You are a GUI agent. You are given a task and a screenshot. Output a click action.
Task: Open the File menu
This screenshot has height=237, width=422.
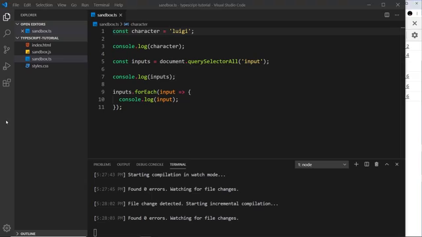(x=16, y=5)
